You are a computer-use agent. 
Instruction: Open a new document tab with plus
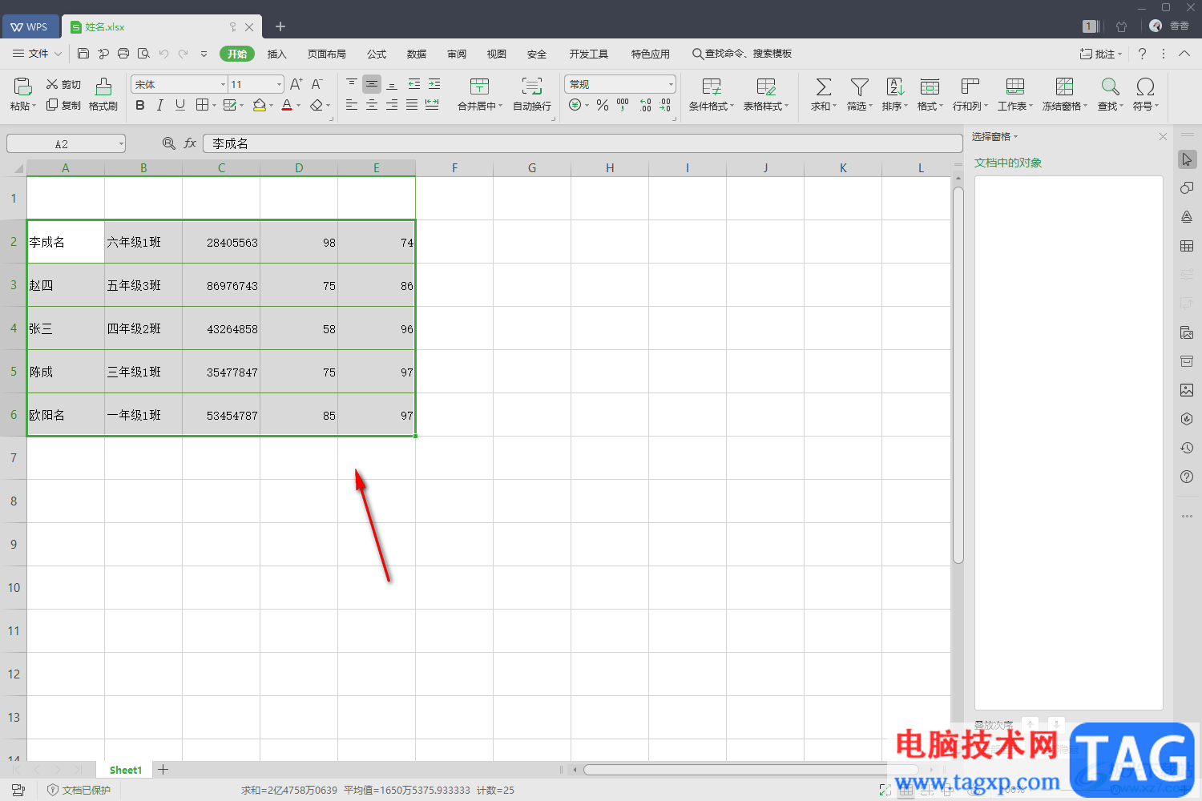pyautogui.click(x=280, y=26)
